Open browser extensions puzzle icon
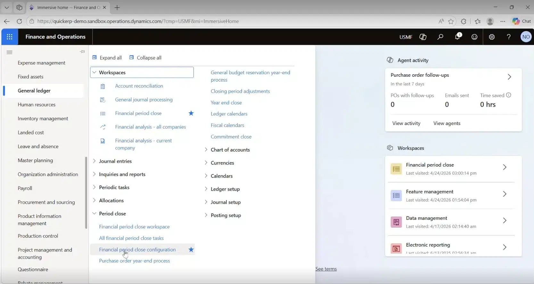 pos(464,21)
